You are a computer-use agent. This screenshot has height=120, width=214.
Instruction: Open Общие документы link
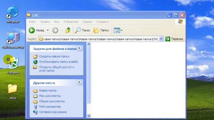52,101
